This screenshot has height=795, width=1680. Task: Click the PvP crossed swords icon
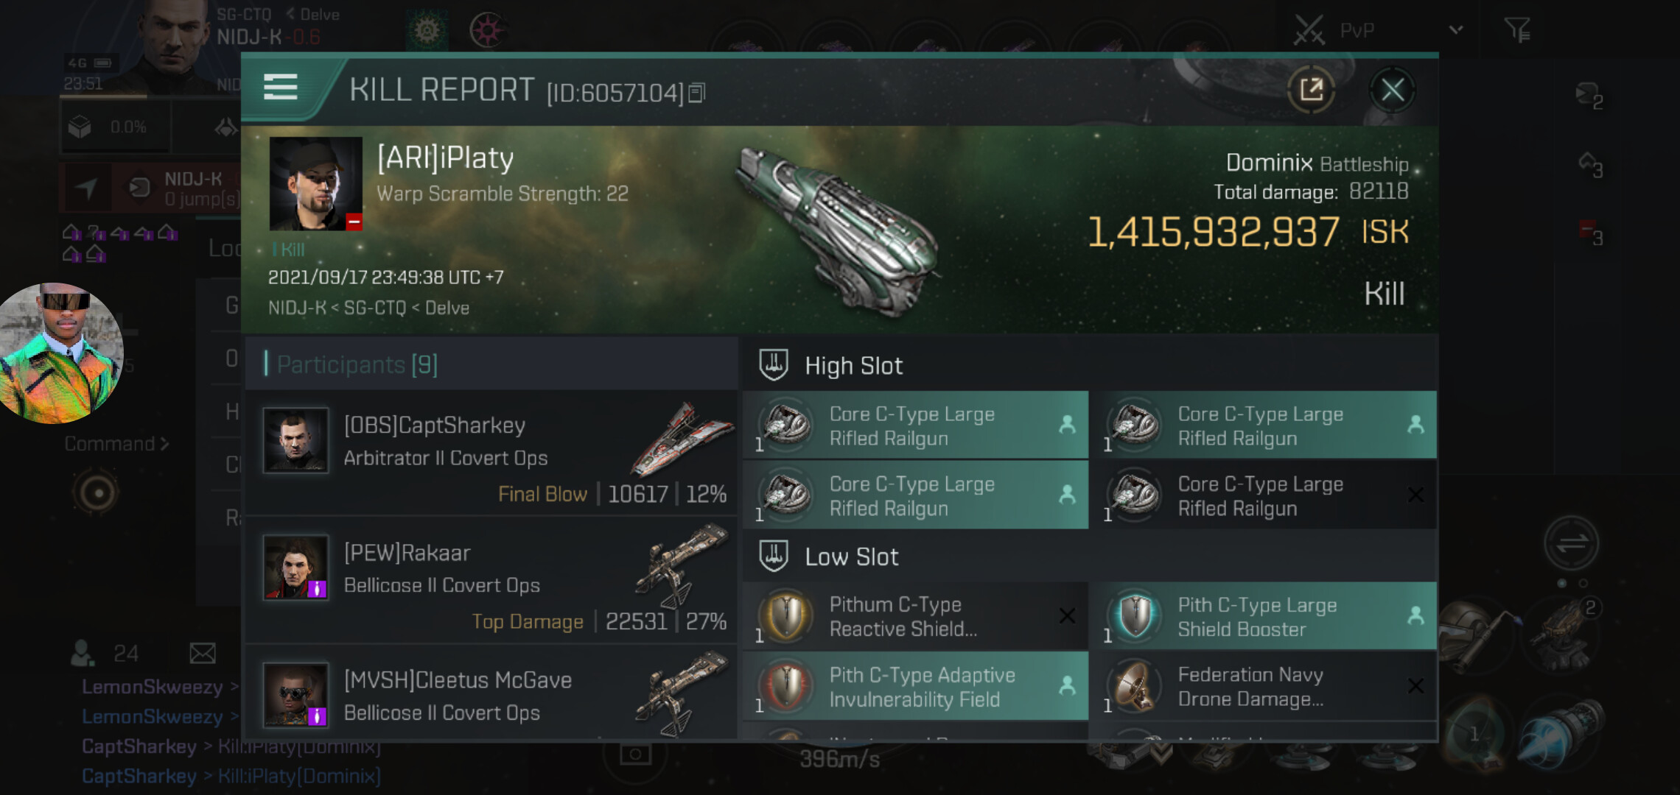pos(1309,30)
